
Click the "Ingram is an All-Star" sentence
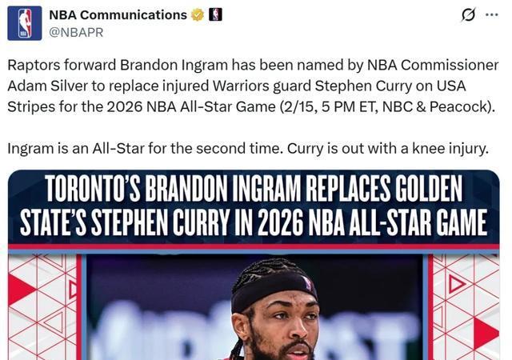[x=248, y=148]
